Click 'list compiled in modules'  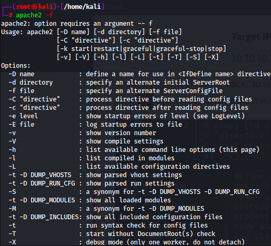coord(130,158)
